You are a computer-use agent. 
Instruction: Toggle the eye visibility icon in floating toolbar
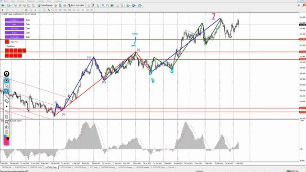click(7, 81)
